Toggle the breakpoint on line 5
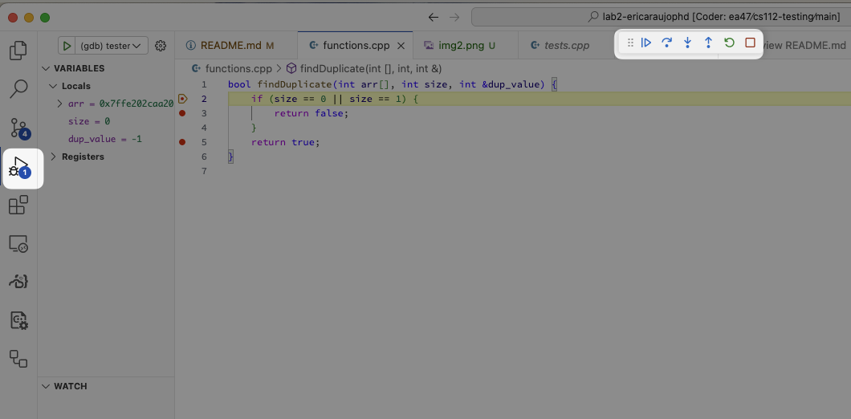Viewport: 851px width, 419px height. [x=182, y=142]
